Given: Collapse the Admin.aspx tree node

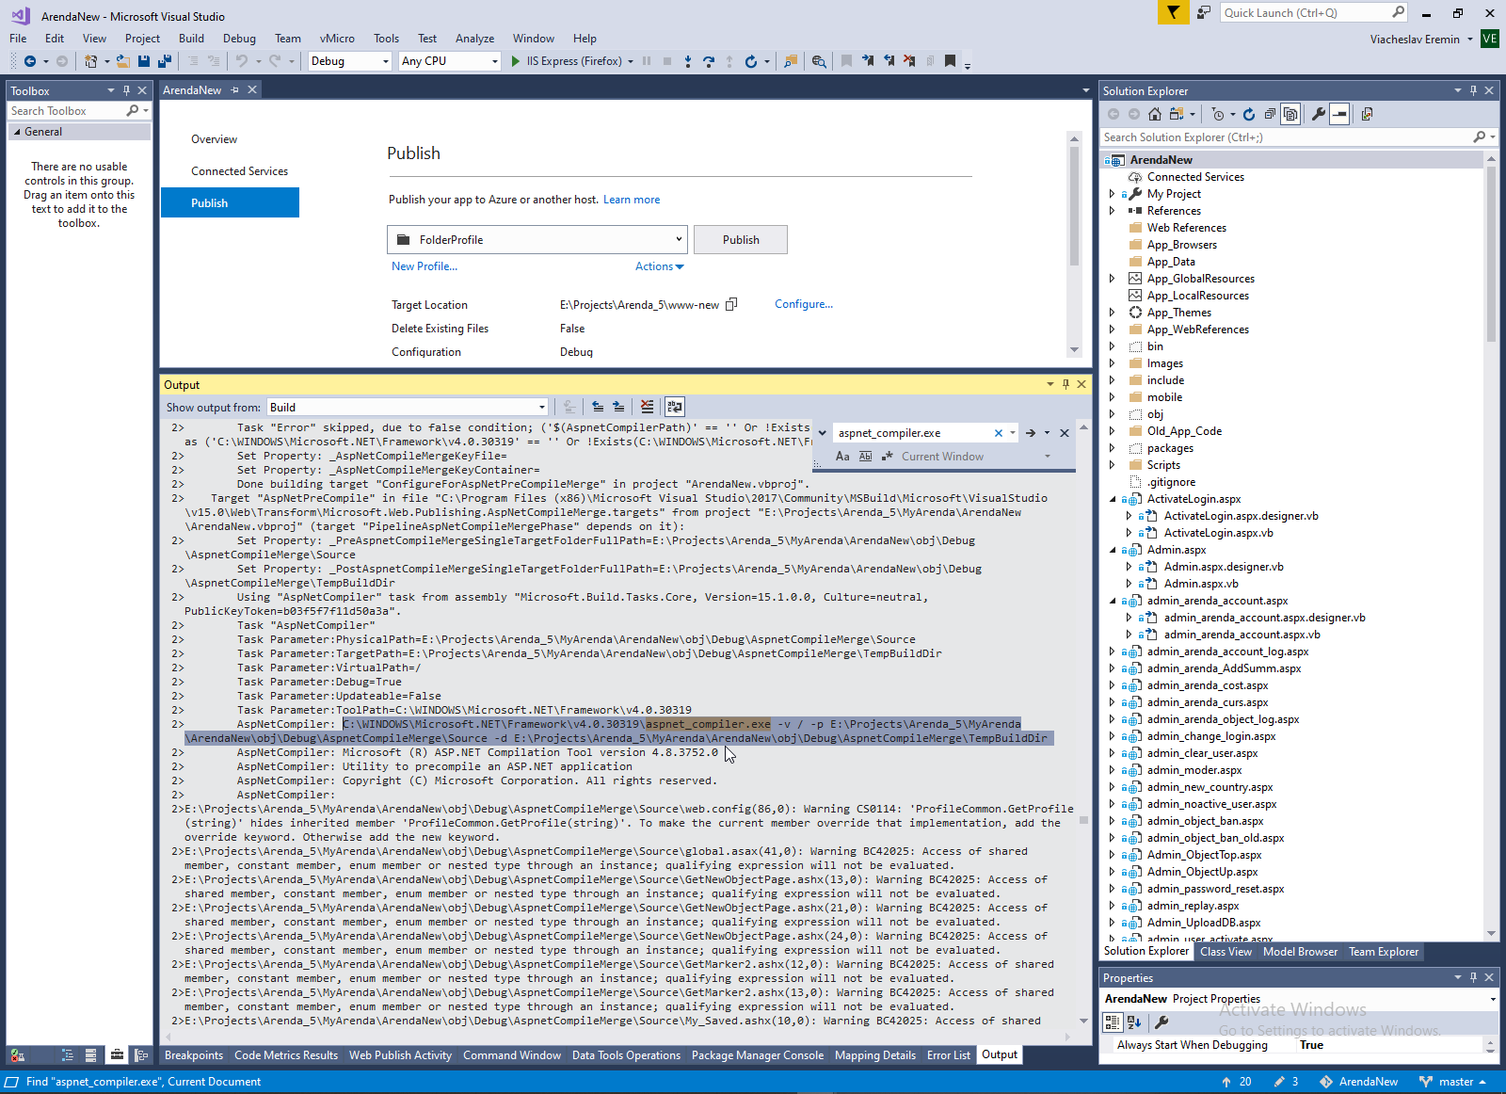Looking at the screenshot, I should [x=1112, y=550].
